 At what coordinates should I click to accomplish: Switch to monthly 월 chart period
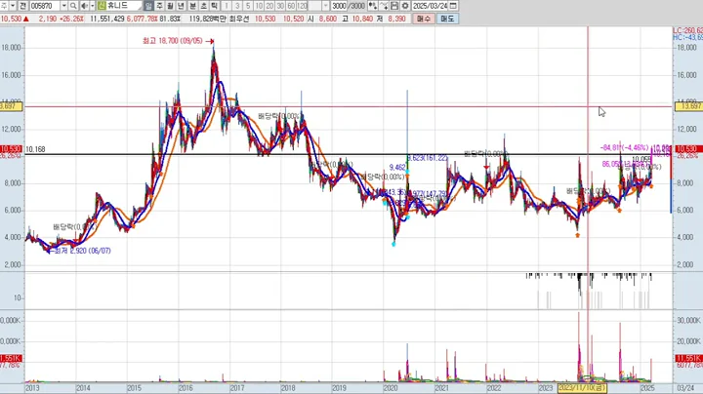tap(170, 6)
